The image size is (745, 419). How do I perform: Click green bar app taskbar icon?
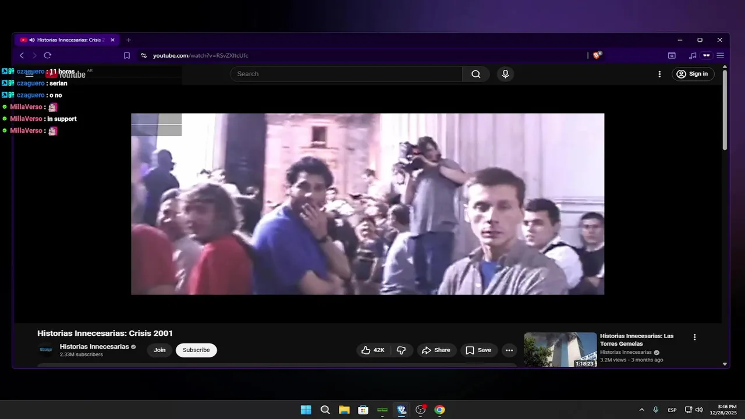point(382,410)
